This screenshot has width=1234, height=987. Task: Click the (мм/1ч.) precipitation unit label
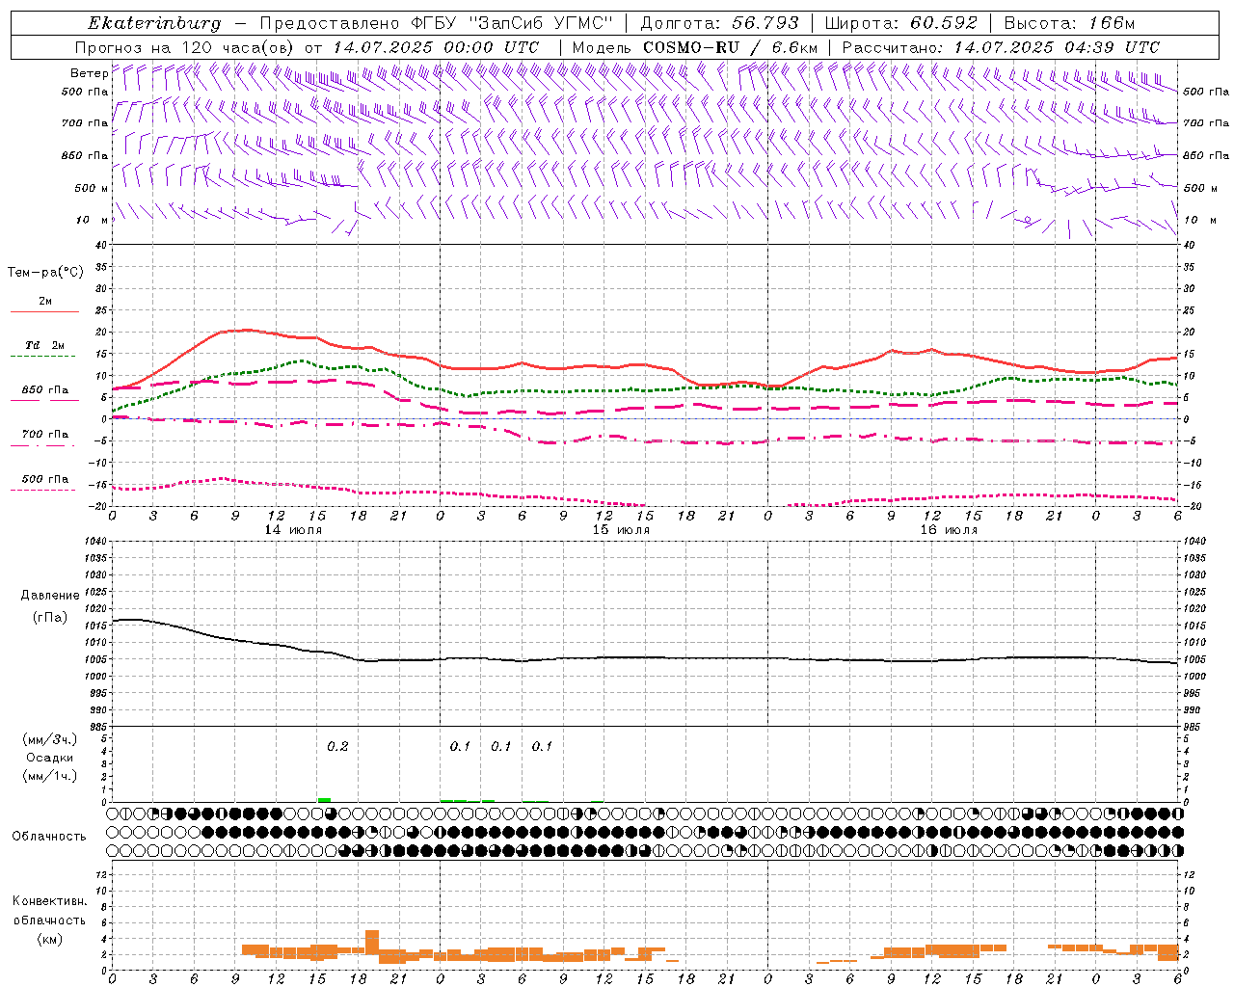[49, 776]
